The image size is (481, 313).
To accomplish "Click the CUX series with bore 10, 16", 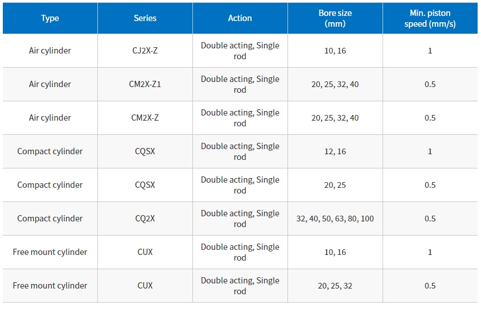I will point(145,252).
